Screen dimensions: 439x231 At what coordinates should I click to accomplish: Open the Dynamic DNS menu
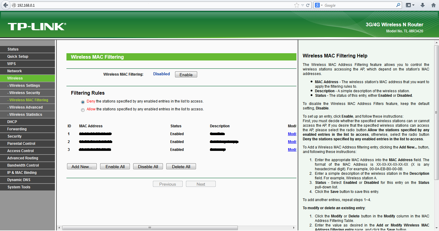click(x=28, y=180)
